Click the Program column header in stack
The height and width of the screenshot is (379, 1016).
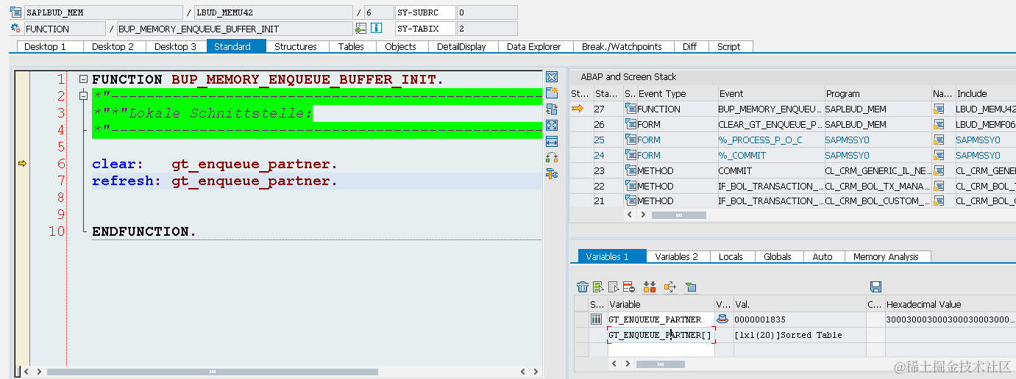877,93
